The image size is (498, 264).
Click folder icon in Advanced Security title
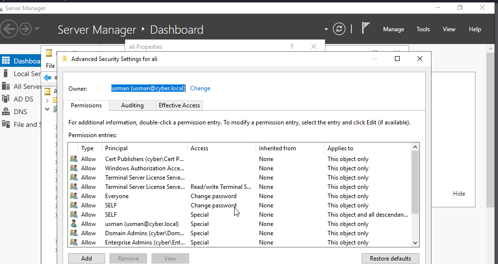point(65,59)
